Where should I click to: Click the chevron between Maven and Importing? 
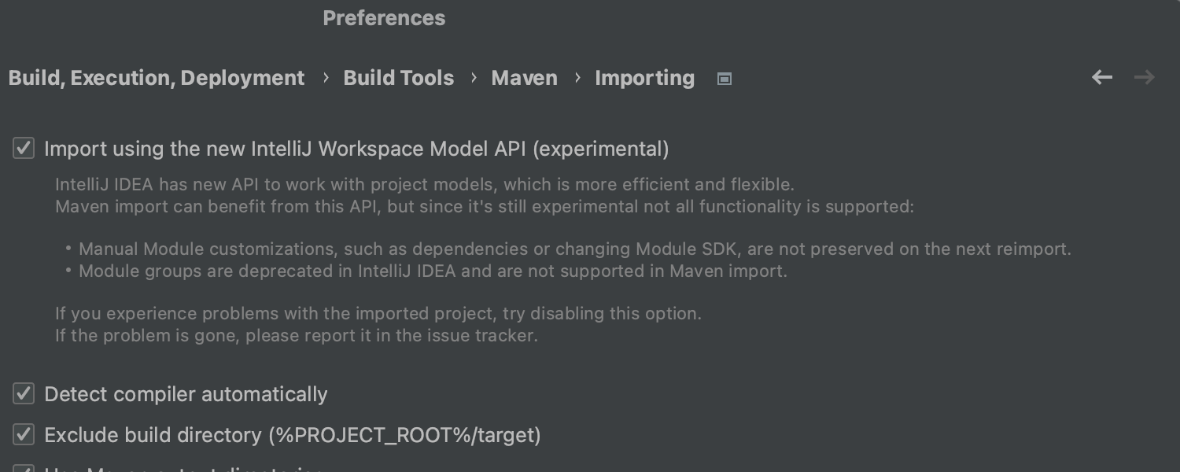(577, 78)
